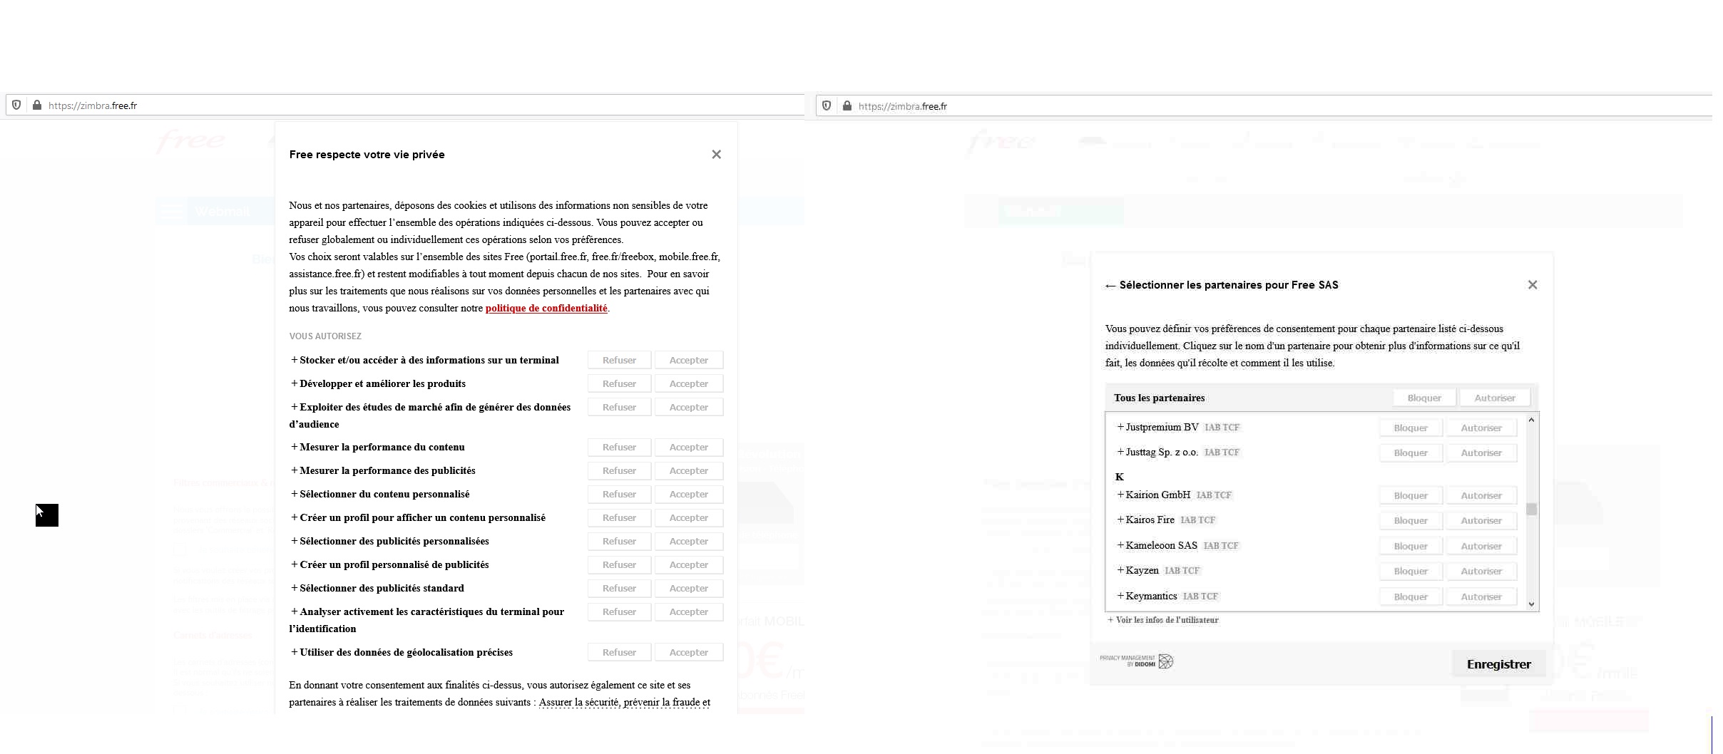Authorize Justtag Sp. z o.o. partner
Viewport: 1723px width, 754px height.
[1481, 453]
